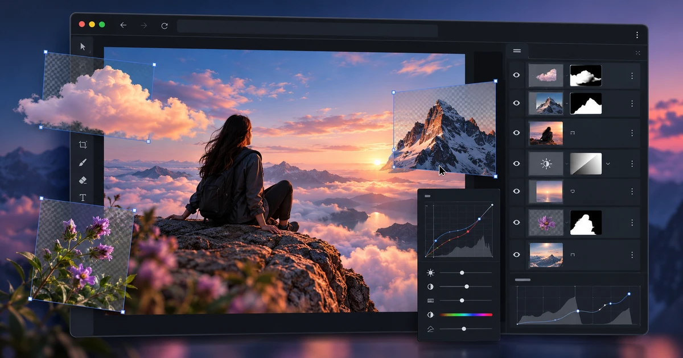Select the Crop tool

[83, 145]
